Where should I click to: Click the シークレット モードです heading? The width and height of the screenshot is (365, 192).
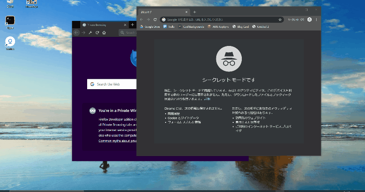tap(229, 80)
